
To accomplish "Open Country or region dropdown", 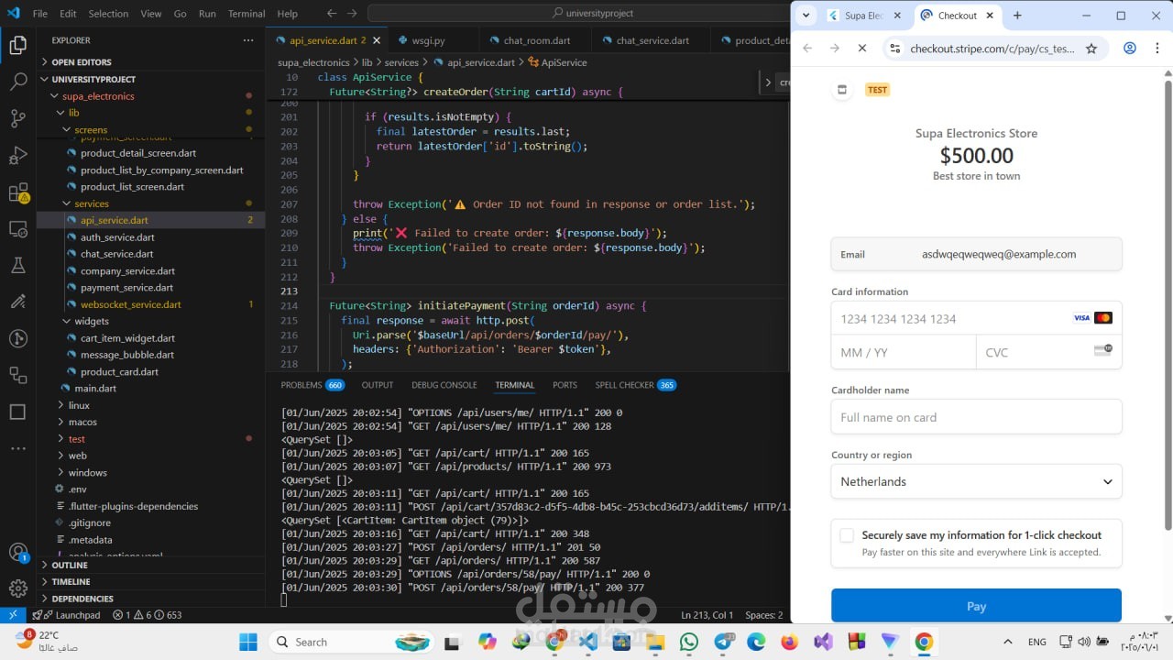I will point(976,481).
